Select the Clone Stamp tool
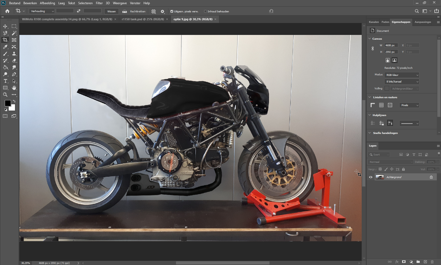441x265 pixels. tap(14, 54)
